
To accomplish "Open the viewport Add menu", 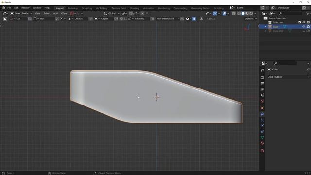I will click(55, 13).
